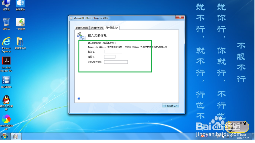The width and height of the screenshot is (255, 143).
Task: Select the Acrobat Reader DC icon
Action: [x=6, y=64]
